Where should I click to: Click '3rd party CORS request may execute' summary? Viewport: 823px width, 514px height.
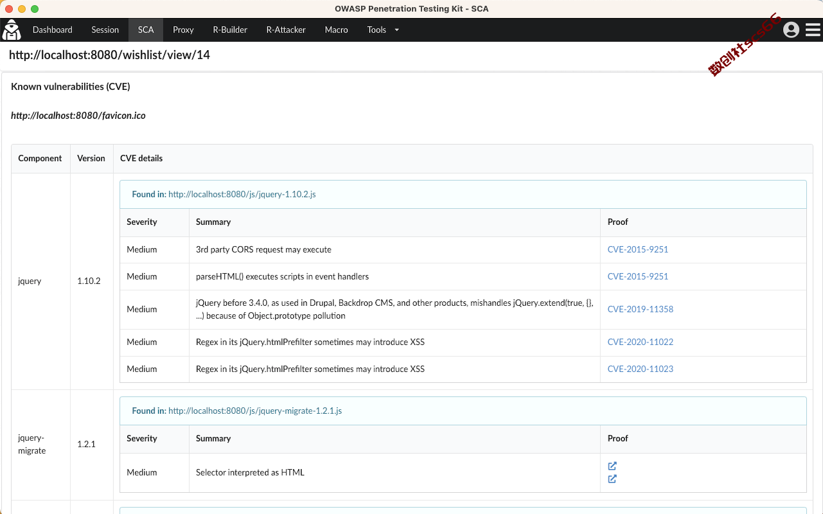(264, 249)
